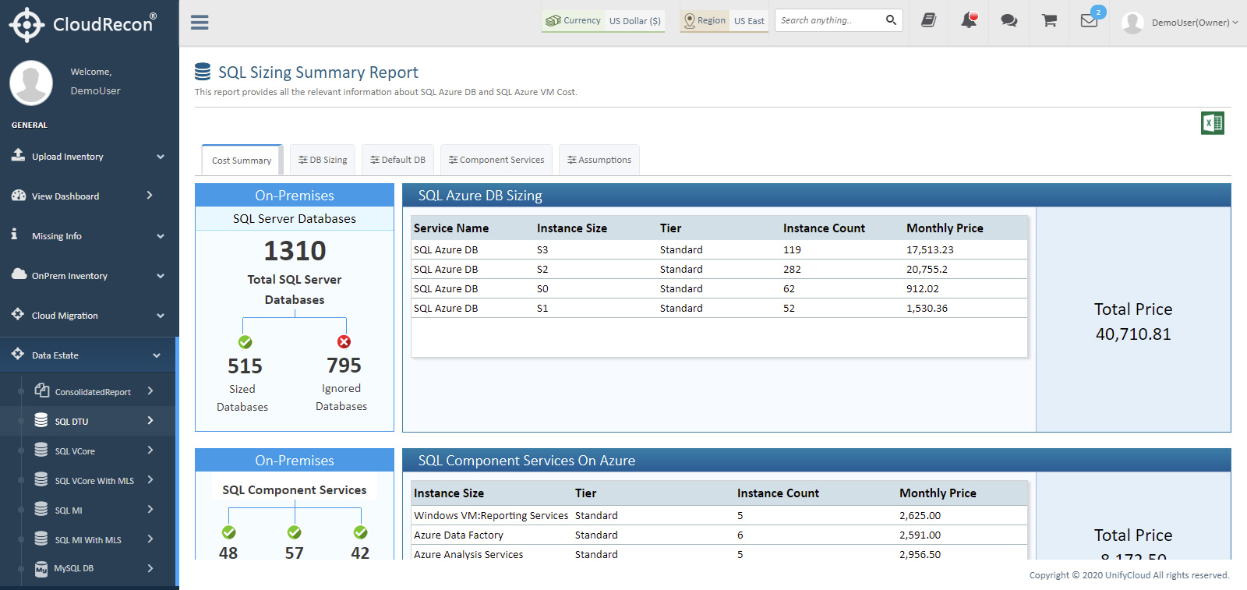Open ConsolidatedReport menu item
This screenshot has width=1247, height=590.
tap(88, 391)
